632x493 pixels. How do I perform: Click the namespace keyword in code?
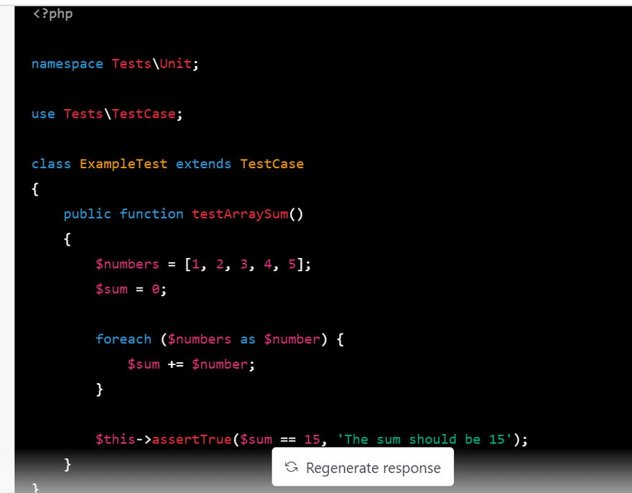pos(68,64)
